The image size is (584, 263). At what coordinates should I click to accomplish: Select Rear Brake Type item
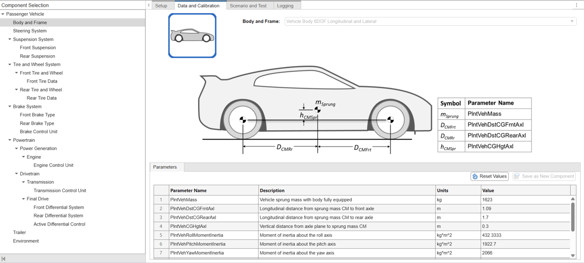(x=37, y=123)
